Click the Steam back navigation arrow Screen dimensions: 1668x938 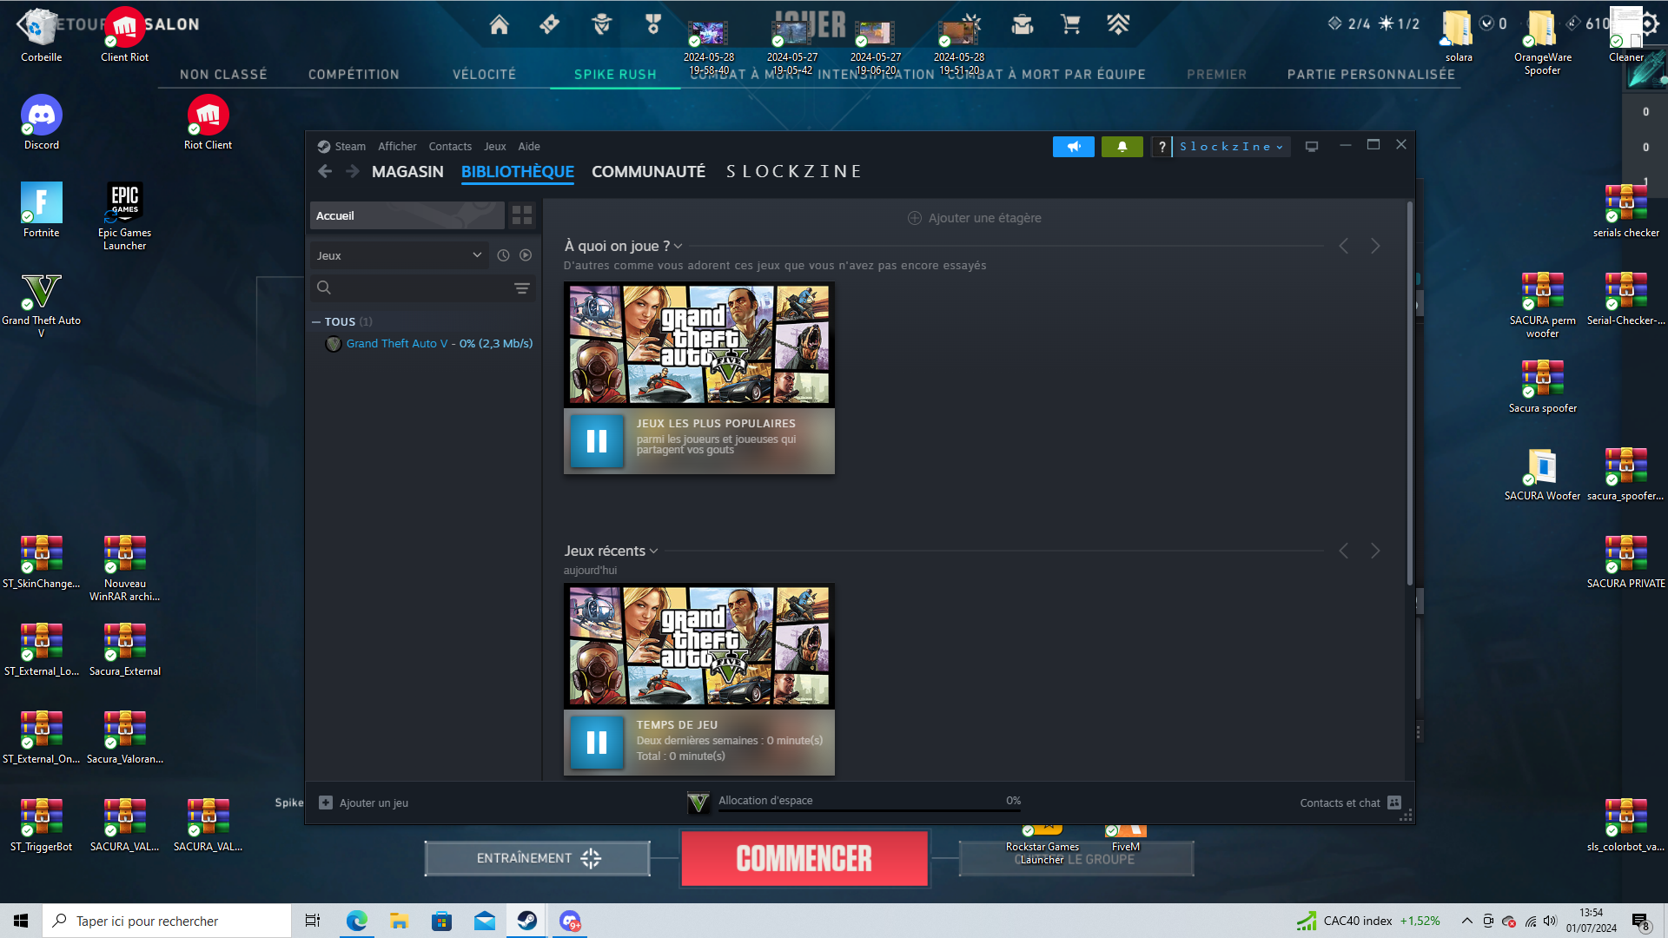[x=325, y=172]
